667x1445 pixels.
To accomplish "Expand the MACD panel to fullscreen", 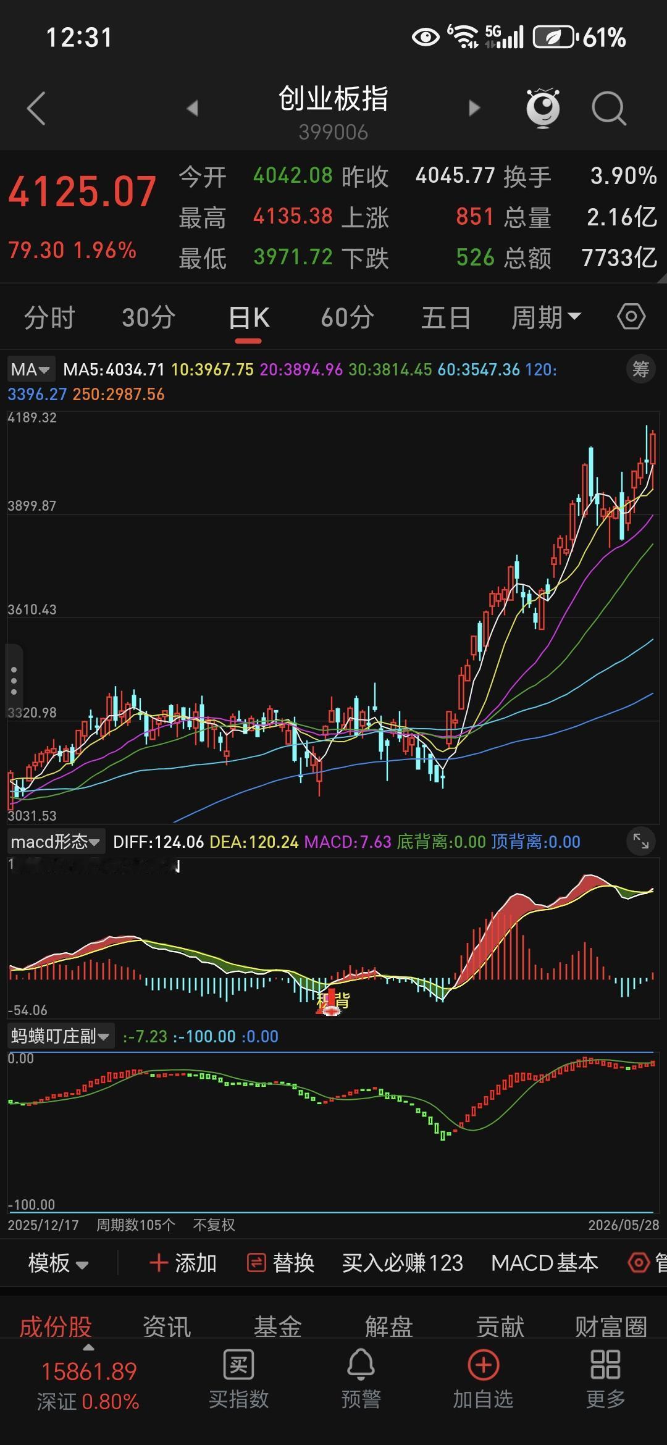I will [x=640, y=841].
